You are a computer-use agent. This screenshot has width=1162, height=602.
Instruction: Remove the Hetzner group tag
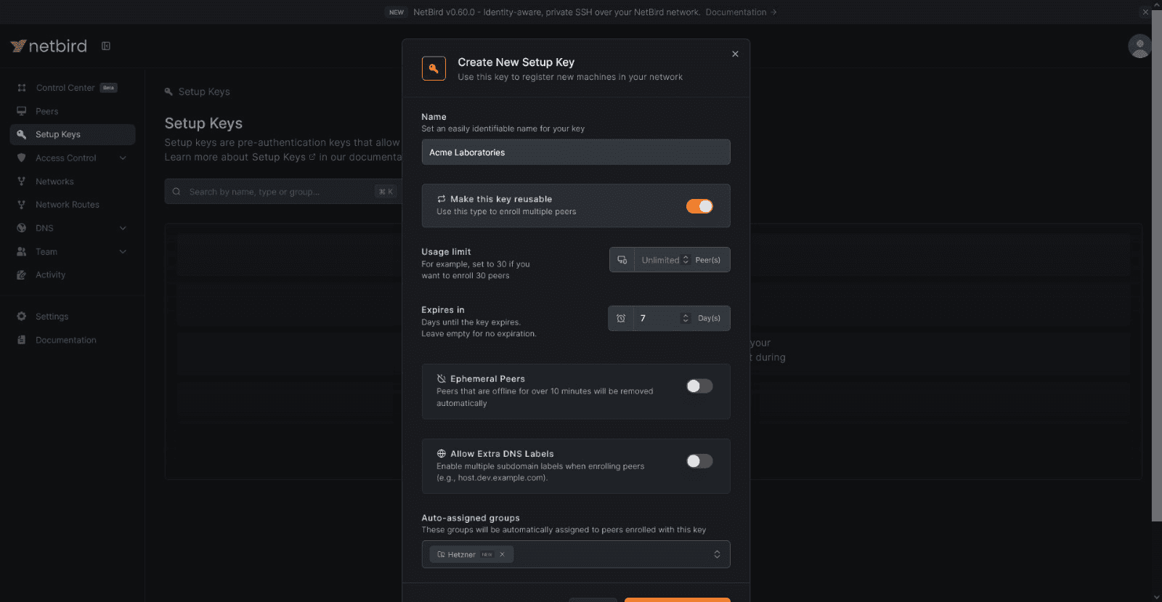(502, 554)
